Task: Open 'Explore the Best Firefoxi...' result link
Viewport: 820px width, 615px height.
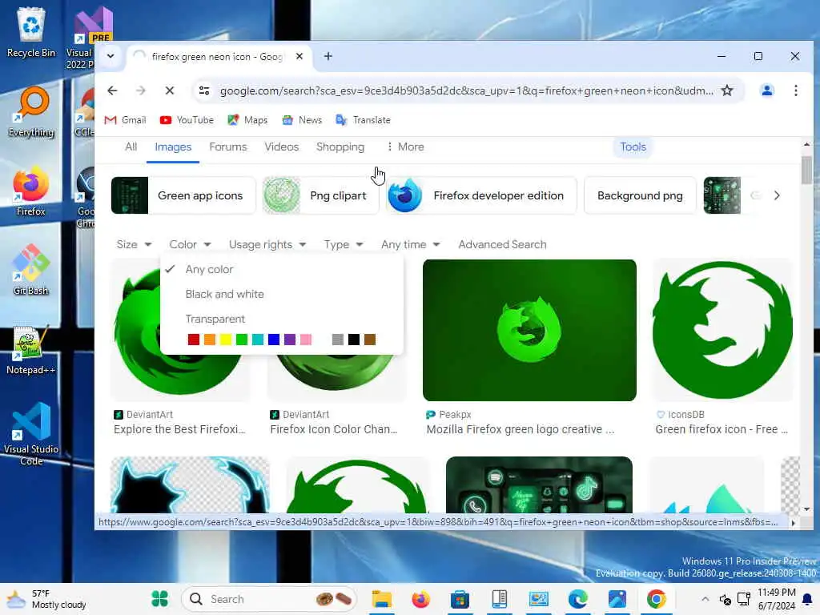Action: [179, 429]
